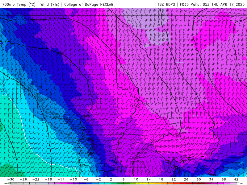The width and height of the screenshot is (247, 185).
Task: Click the 26 legend label
Action: [186, 179]
